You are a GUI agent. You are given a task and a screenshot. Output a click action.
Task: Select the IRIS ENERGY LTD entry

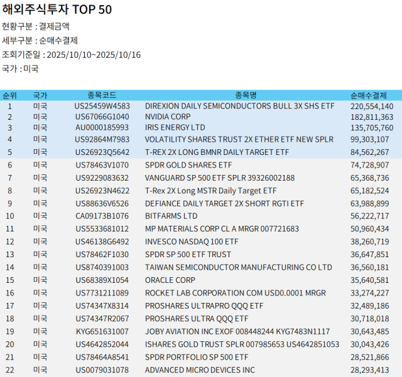pyautogui.click(x=175, y=127)
